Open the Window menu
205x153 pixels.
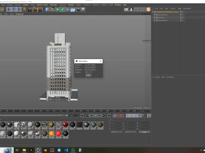point(118,5)
